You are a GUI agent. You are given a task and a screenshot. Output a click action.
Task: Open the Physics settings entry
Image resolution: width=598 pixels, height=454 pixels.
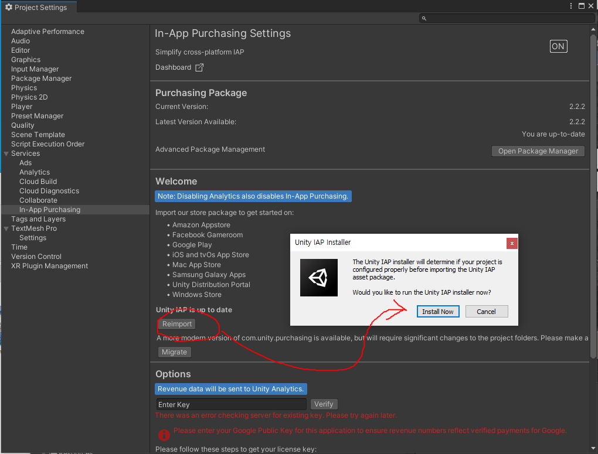click(x=24, y=88)
